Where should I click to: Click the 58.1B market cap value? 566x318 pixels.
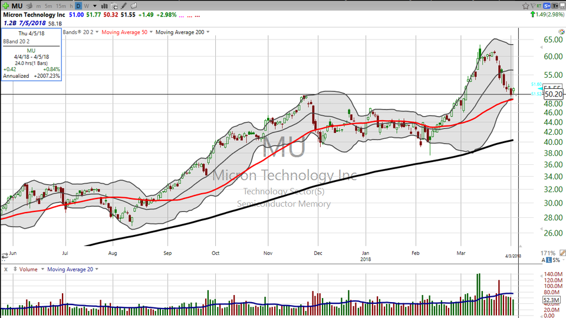tap(55, 24)
